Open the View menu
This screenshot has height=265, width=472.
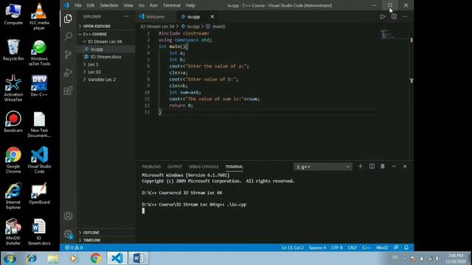click(x=128, y=5)
